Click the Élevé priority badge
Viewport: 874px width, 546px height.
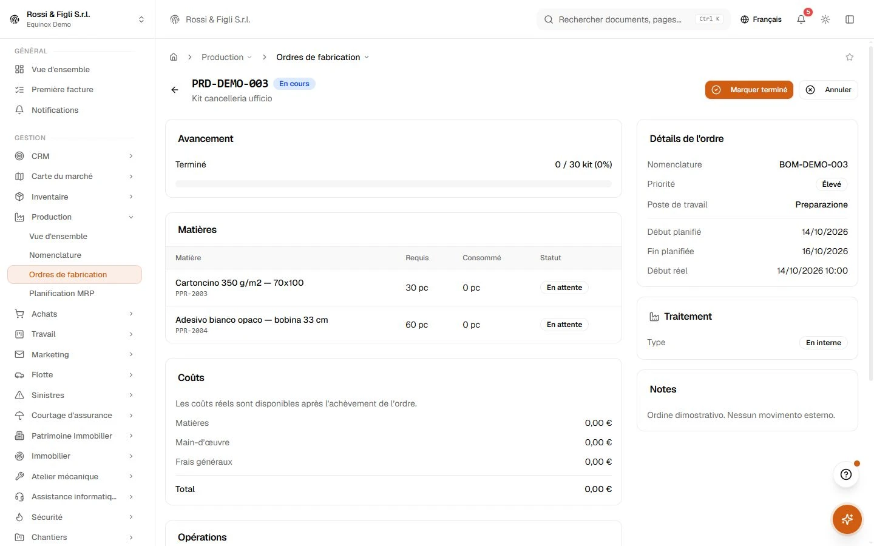point(832,184)
